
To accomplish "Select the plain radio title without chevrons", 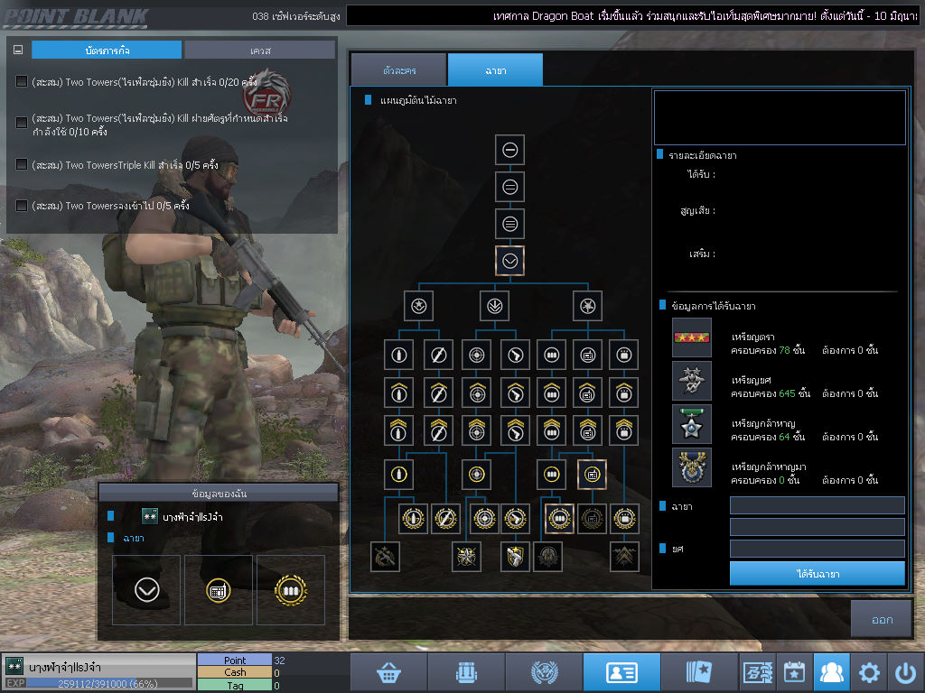I will 587,355.
